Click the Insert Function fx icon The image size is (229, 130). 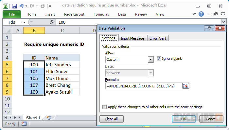pos(51,22)
